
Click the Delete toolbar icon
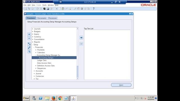[x=70, y=9]
